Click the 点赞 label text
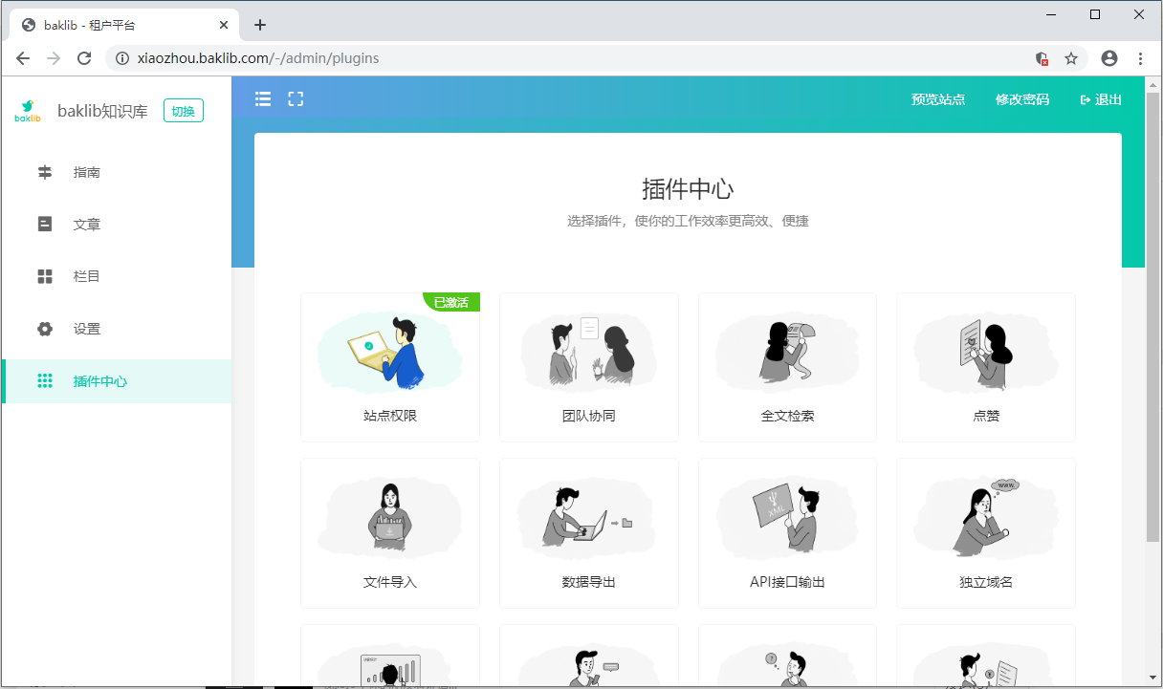The image size is (1163, 689). coord(986,417)
